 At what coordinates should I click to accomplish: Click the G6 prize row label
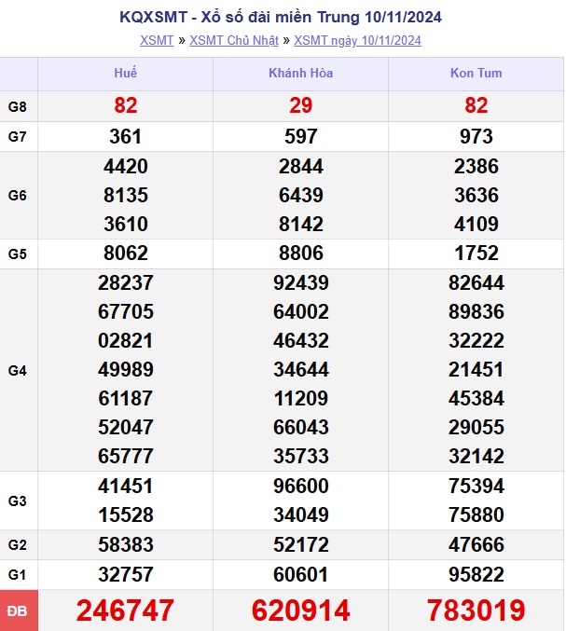pyautogui.click(x=19, y=195)
